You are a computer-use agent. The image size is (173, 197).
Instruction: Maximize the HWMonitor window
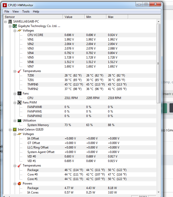[146, 4]
